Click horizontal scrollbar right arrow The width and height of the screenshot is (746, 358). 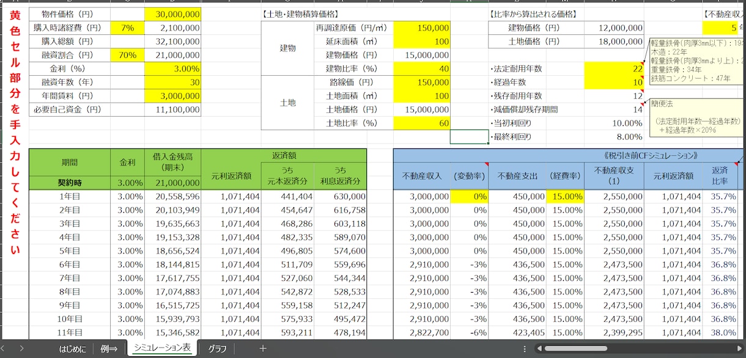(x=740, y=349)
